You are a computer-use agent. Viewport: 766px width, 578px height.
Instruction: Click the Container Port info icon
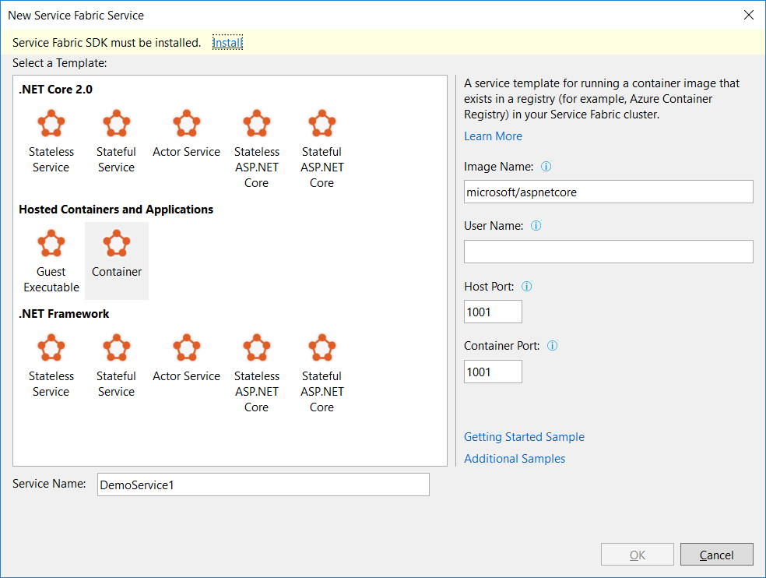coord(553,346)
